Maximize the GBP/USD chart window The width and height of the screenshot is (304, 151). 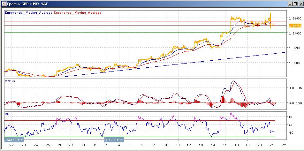click(295, 4)
